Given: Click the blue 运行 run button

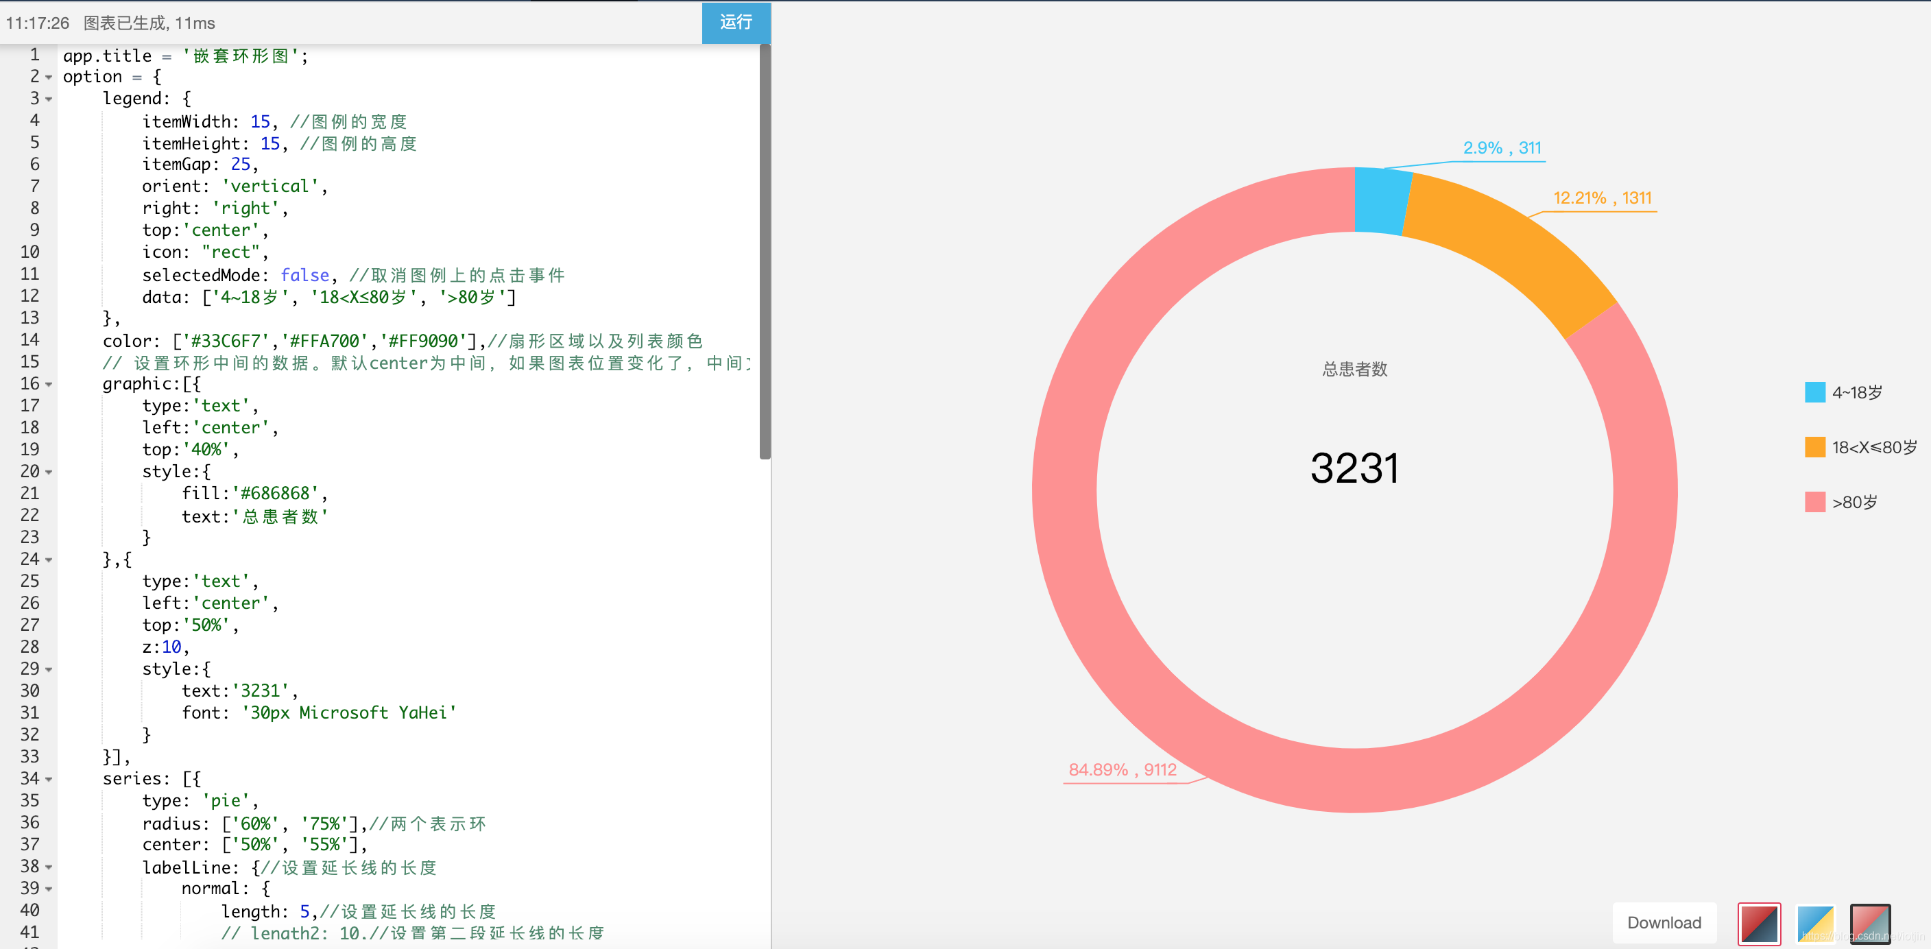Looking at the screenshot, I should coord(735,23).
